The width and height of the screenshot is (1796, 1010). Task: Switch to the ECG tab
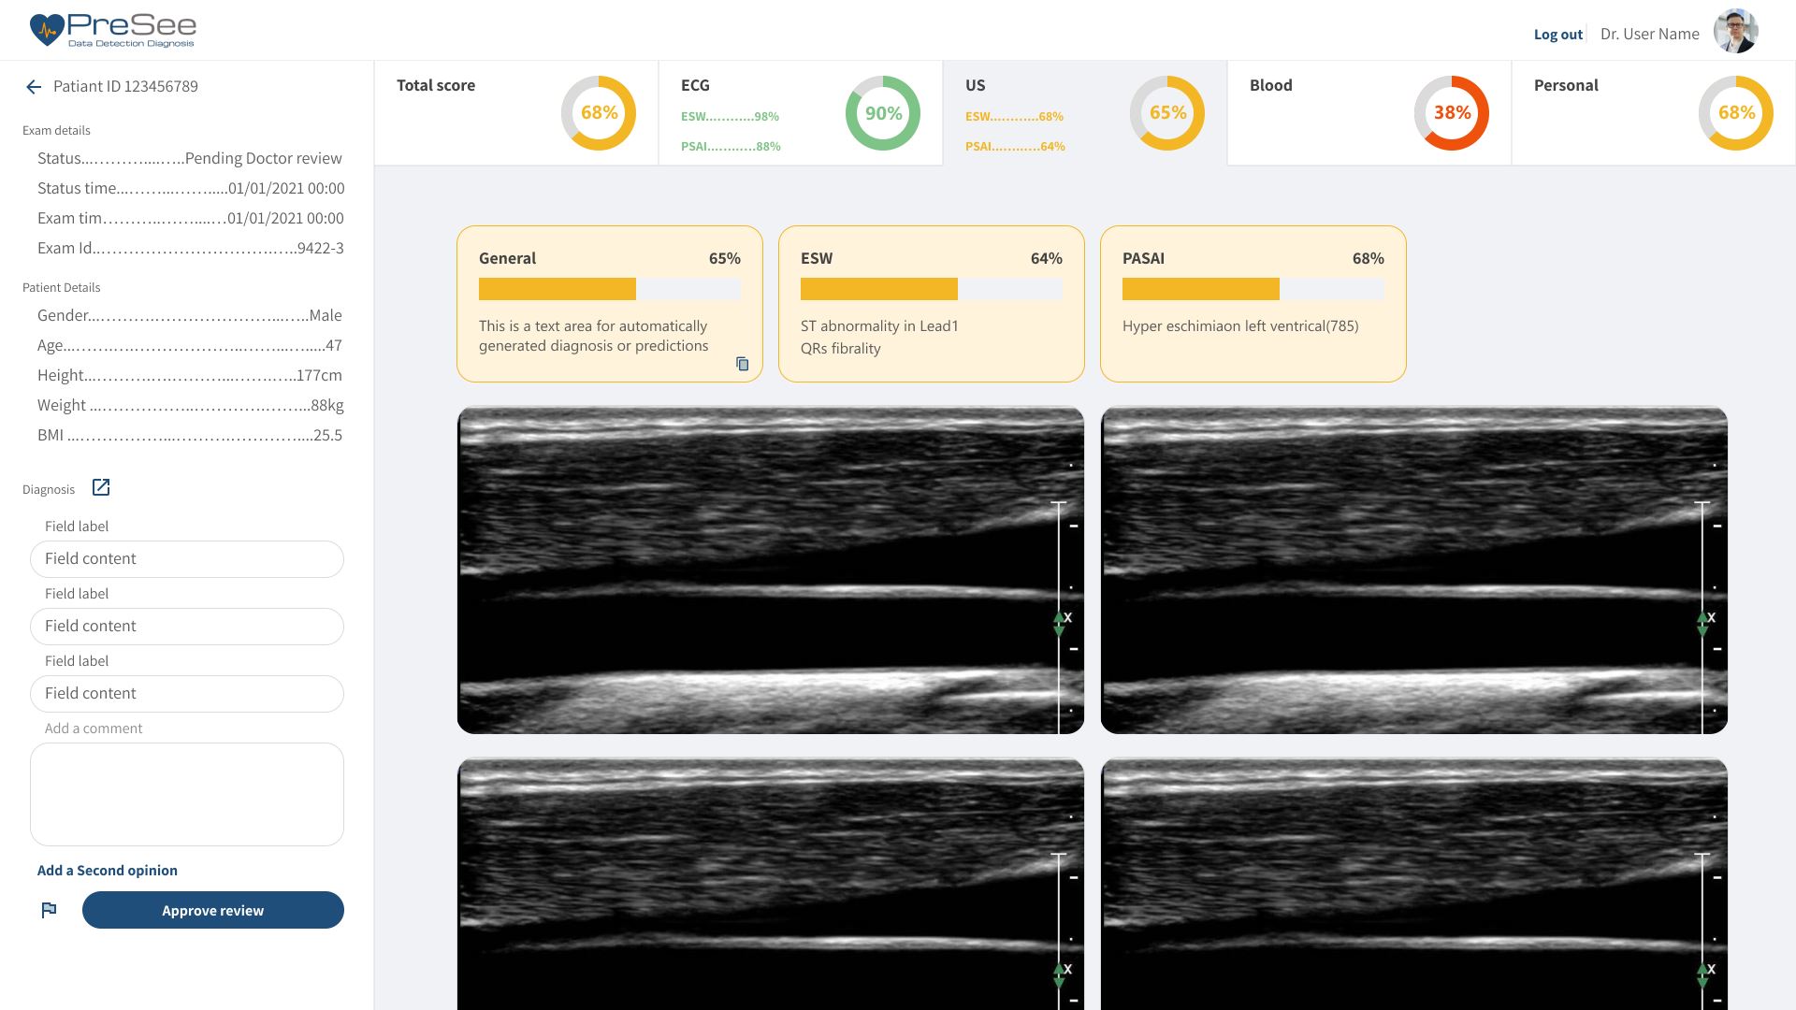pyautogui.click(x=801, y=113)
